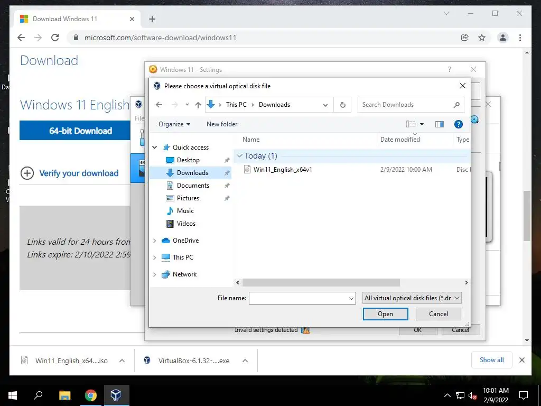Open Chrome profile avatar
The width and height of the screenshot is (541, 406).
503,38
